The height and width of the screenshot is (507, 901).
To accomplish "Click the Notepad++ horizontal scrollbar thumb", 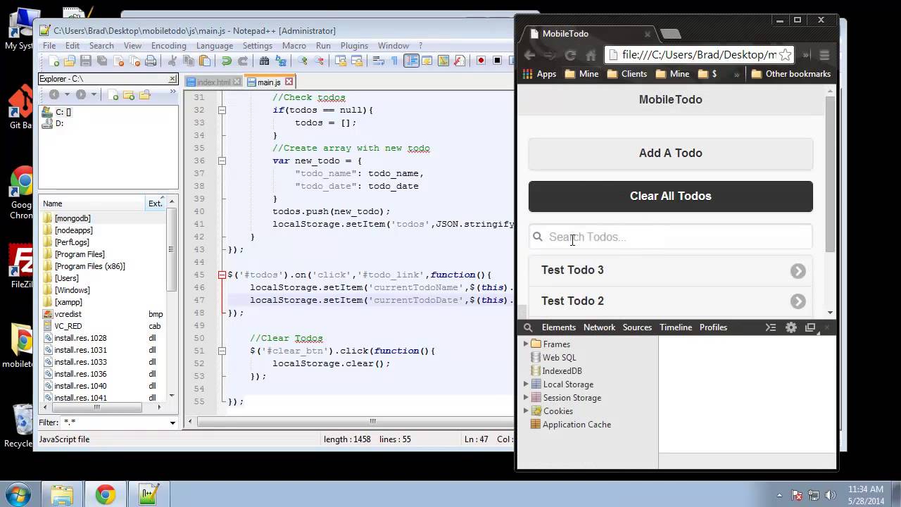I will click(372, 422).
